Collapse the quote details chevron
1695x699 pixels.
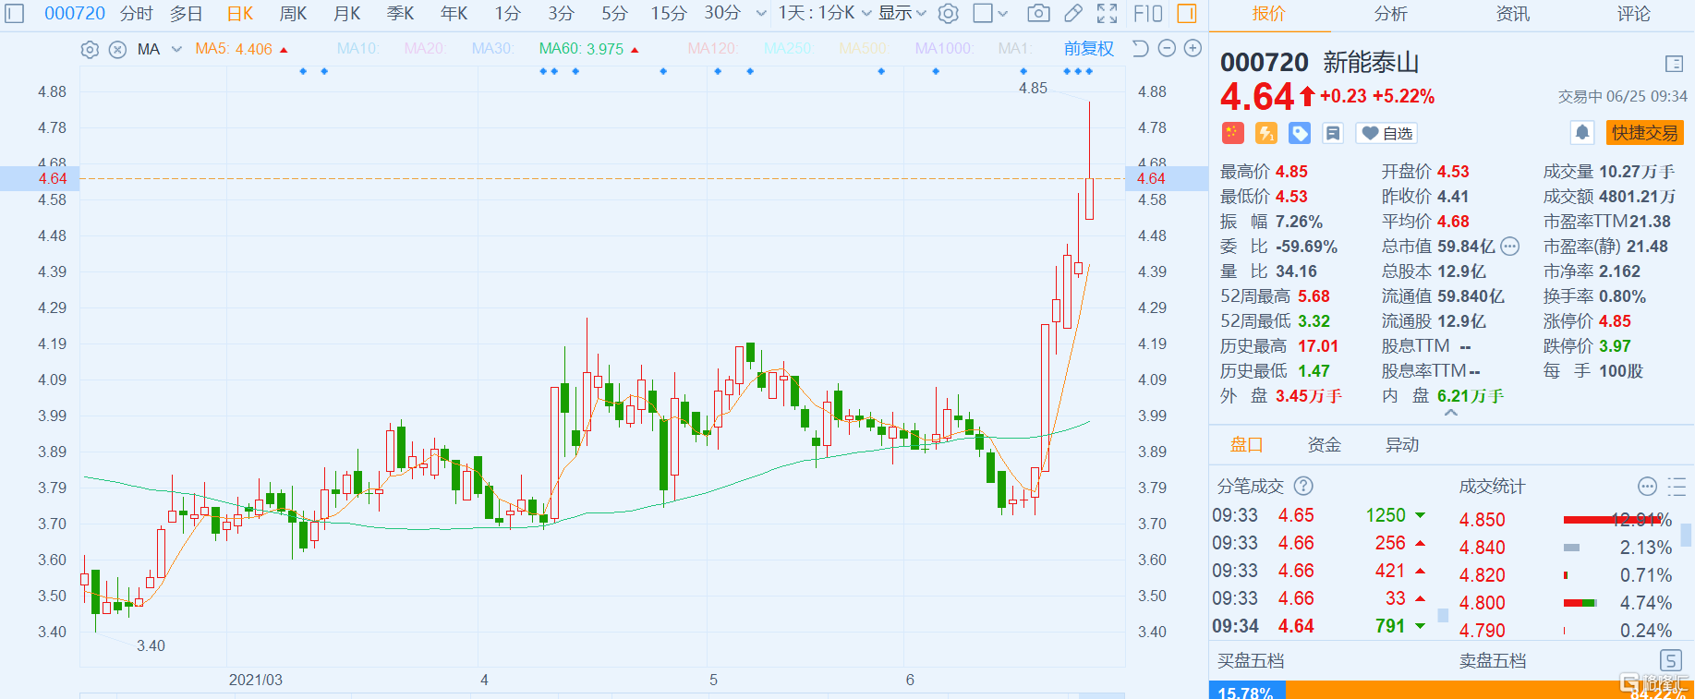point(1451,414)
